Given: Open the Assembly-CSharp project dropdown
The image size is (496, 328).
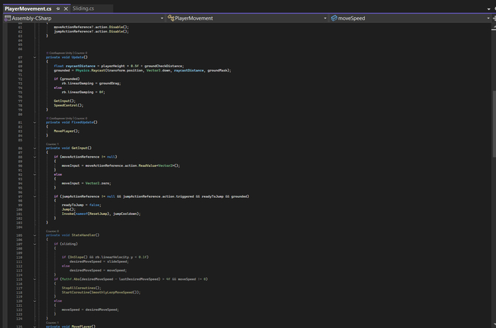Looking at the screenshot, I should (x=162, y=18).
